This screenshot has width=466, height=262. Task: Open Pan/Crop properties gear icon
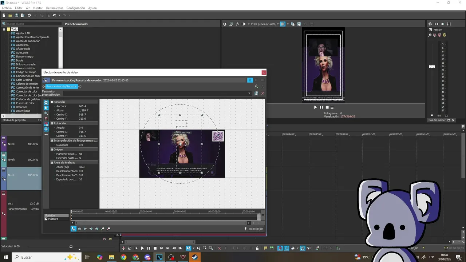pos(46,103)
